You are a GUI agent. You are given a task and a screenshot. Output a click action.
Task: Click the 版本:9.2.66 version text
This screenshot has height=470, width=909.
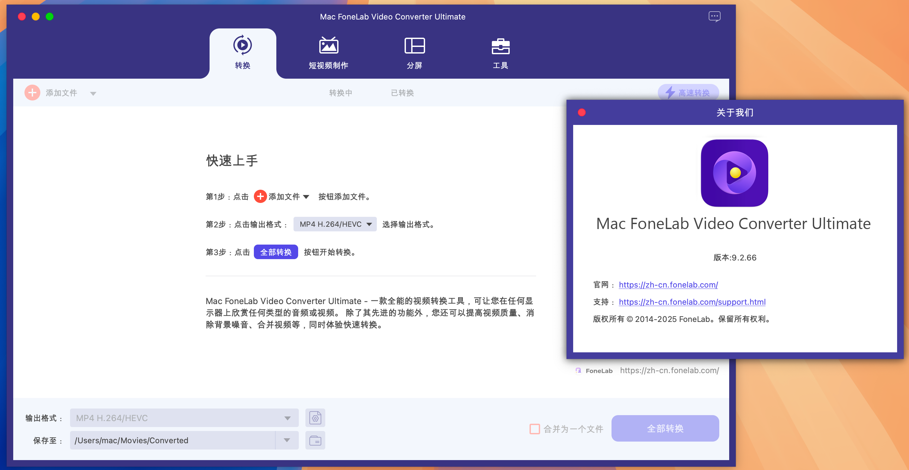coord(735,257)
